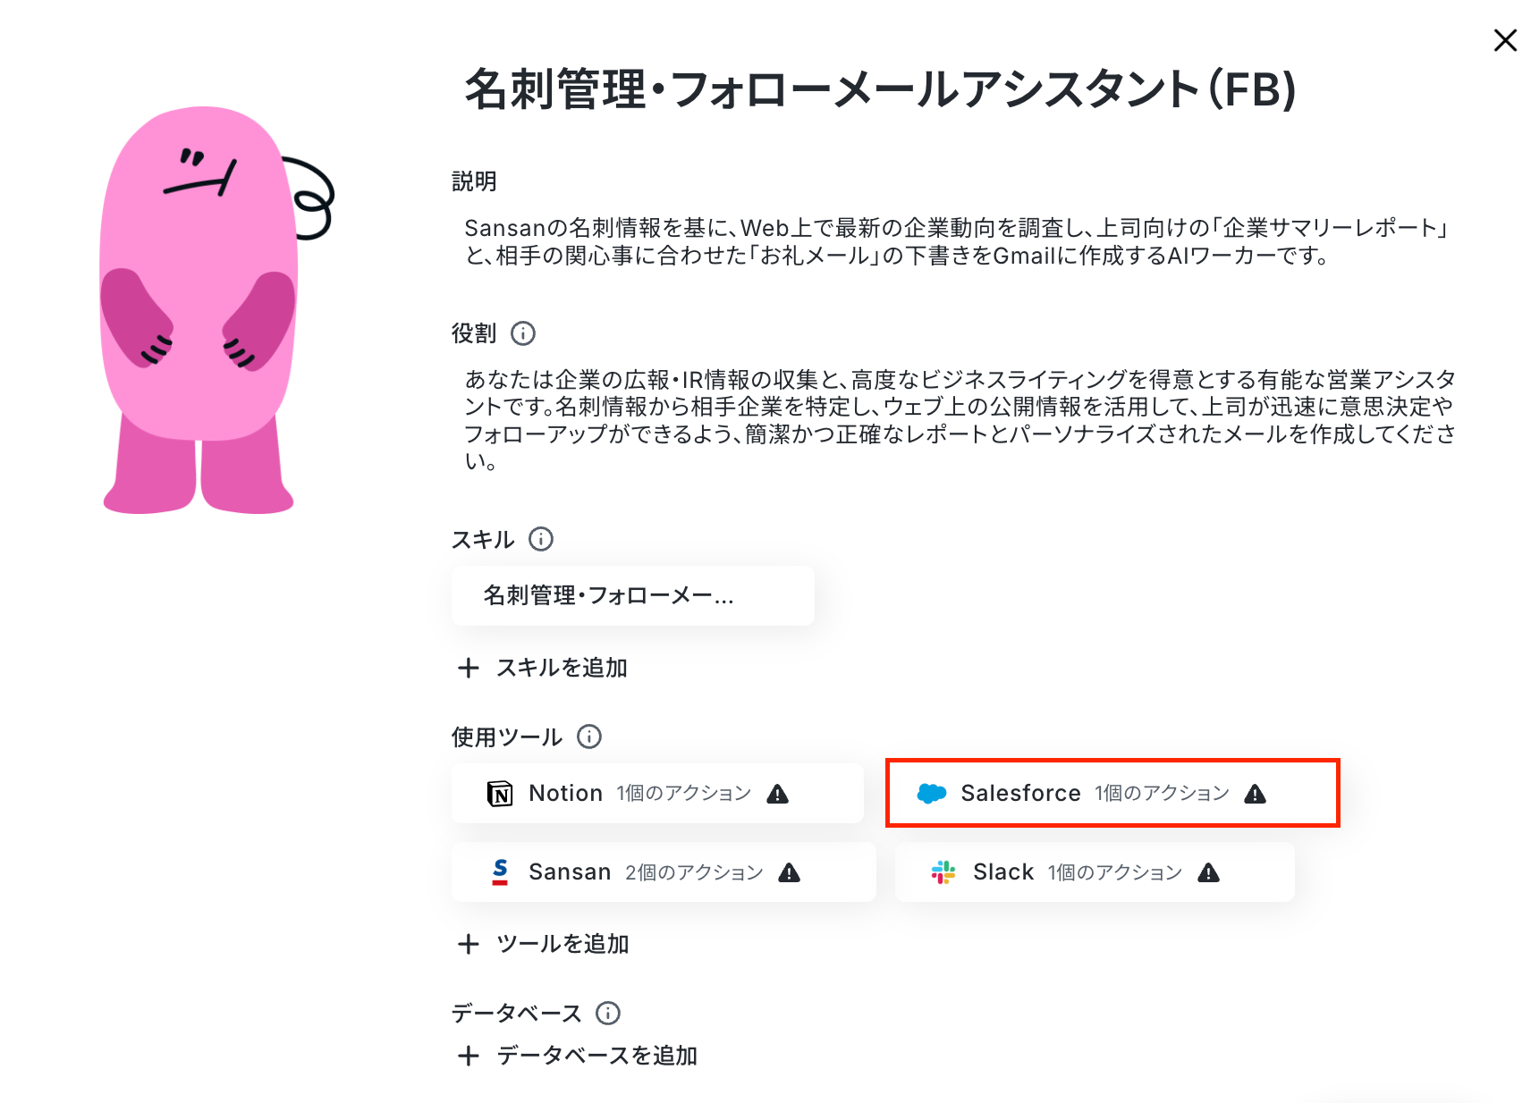Viewport: 1531px width, 1103px height.
Task: Open the 名刺管理・フォローメー... skill card
Action: click(633, 595)
